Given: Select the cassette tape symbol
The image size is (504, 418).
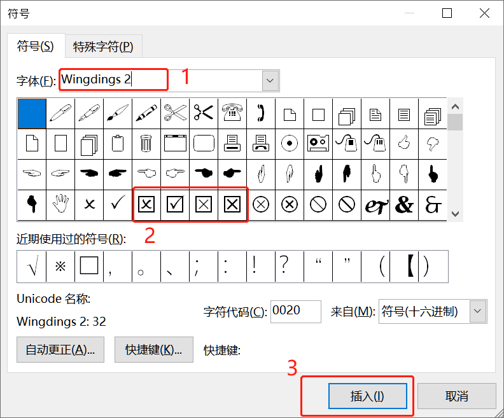Looking at the screenshot, I should pyautogui.click(x=318, y=144).
